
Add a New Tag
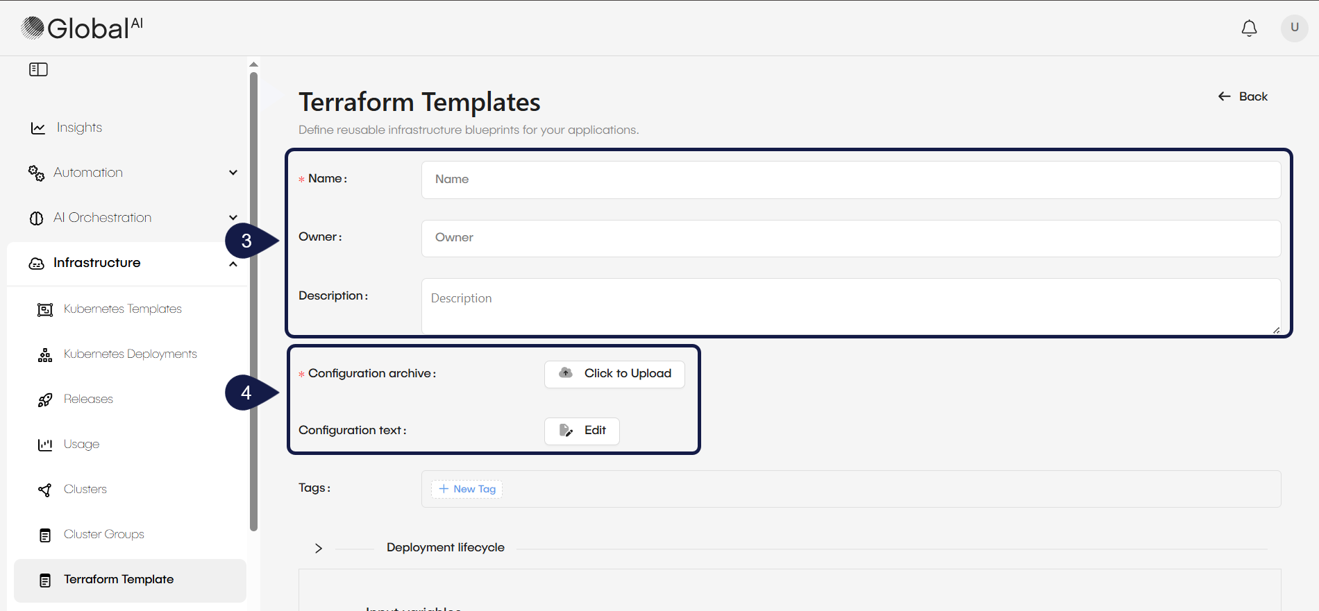pos(467,489)
